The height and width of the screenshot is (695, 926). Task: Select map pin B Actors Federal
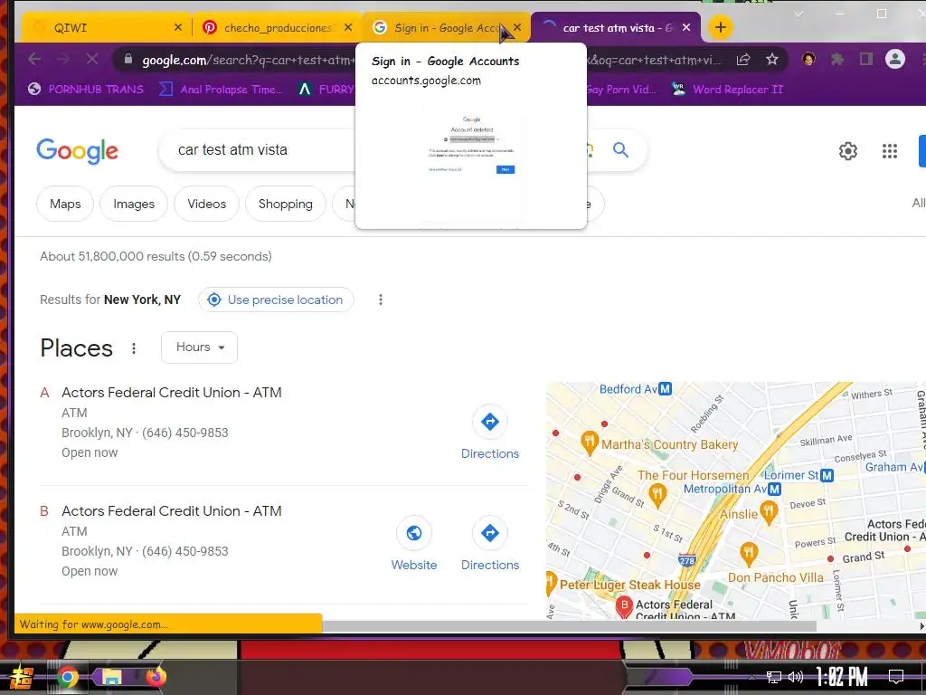(624, 606)
